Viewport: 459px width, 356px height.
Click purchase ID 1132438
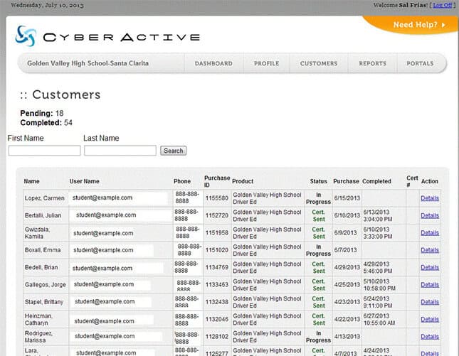click(x=216, y=301)
